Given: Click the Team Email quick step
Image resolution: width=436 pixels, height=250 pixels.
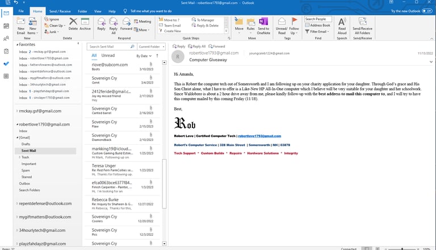Looking at the screenshot, I should [x=170, y=26].
